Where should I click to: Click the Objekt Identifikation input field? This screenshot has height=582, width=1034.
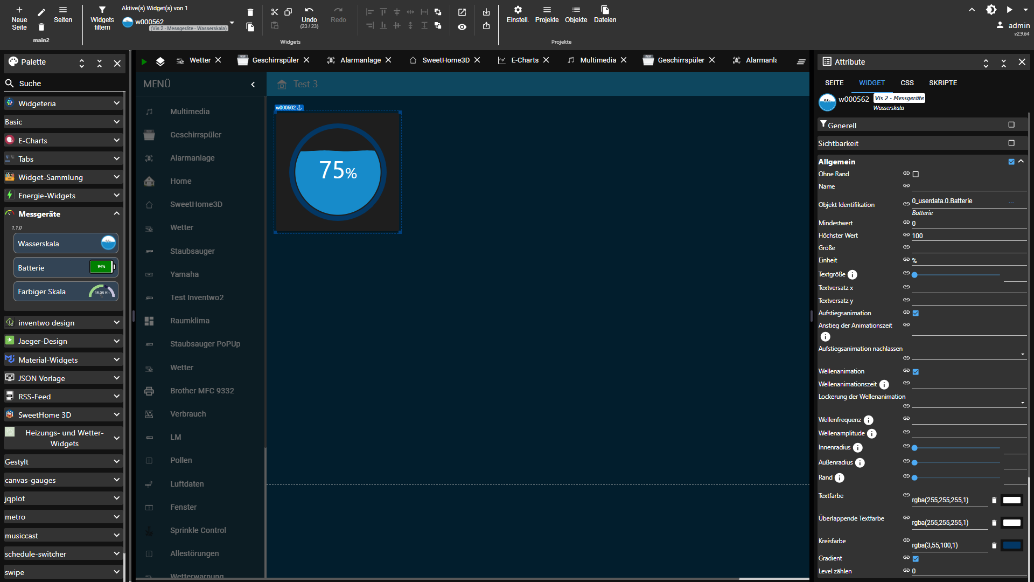click(959, 201)
